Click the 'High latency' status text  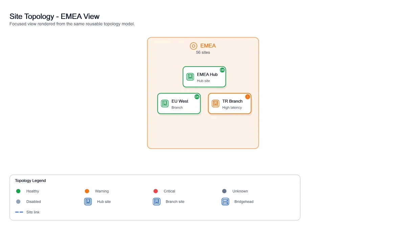232,108
